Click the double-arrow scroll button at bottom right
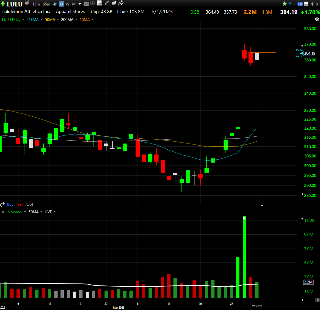The height and width of the screenshot is (310, 320). pos(317,300)
